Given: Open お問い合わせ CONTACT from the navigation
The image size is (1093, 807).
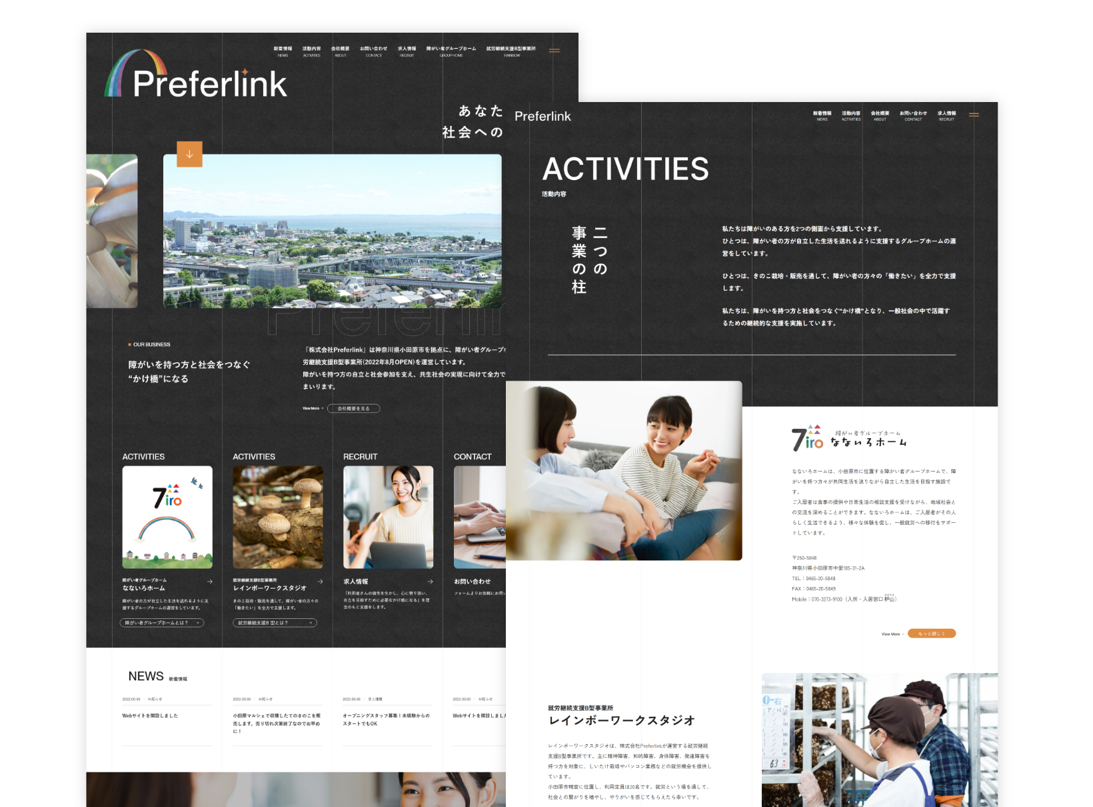Looking at the screenshot, I should tap(373, 50).
